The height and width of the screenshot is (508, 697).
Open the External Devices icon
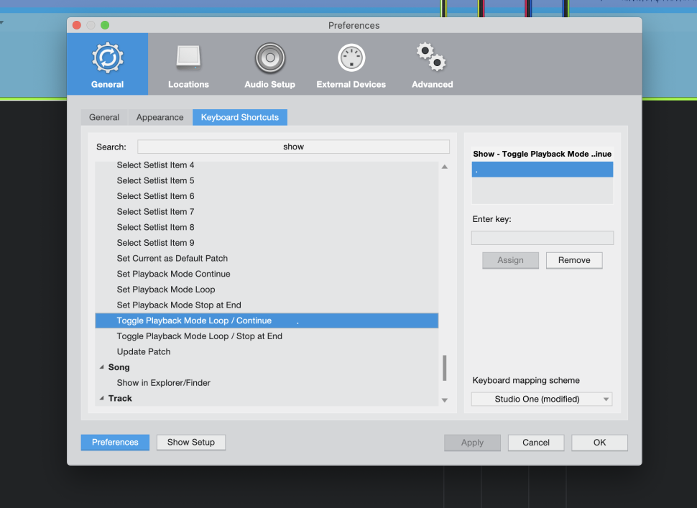click(x=351, y=58)
